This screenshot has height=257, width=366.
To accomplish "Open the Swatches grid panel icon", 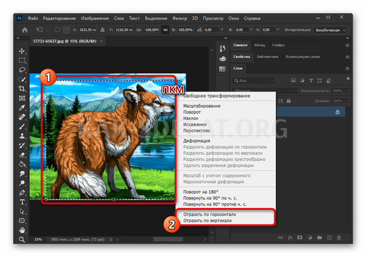I will click(222, 69).
